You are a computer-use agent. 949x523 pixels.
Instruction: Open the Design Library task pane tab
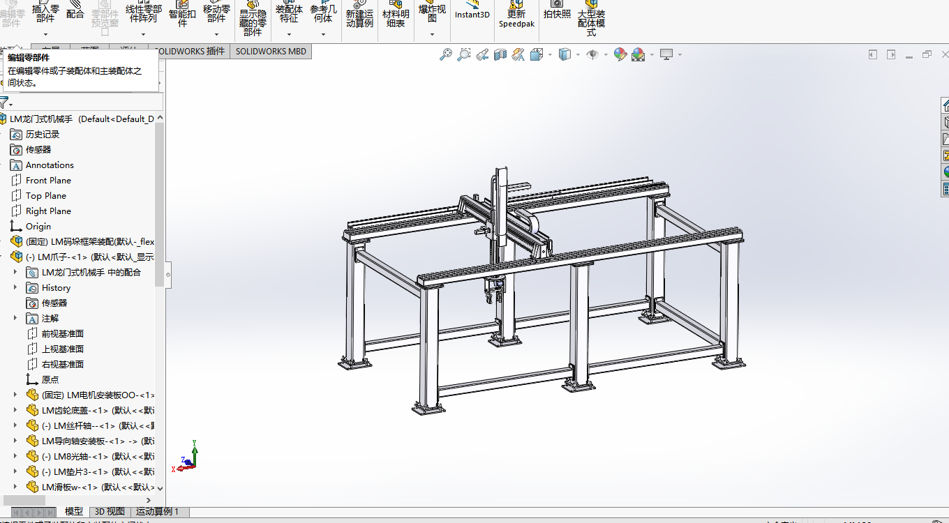[x=946, y=122]
